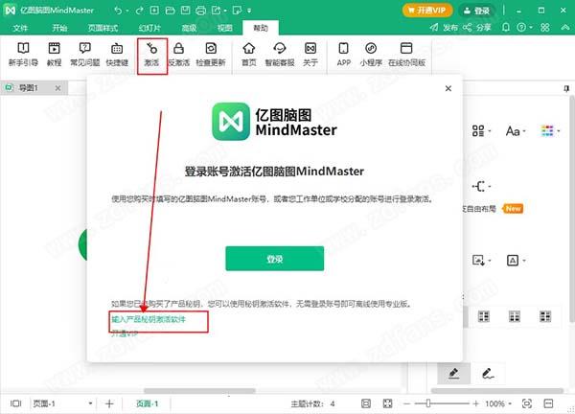Click the green 登录 login button in dialog
Screen dimensions: 575x414
point(275,259)
